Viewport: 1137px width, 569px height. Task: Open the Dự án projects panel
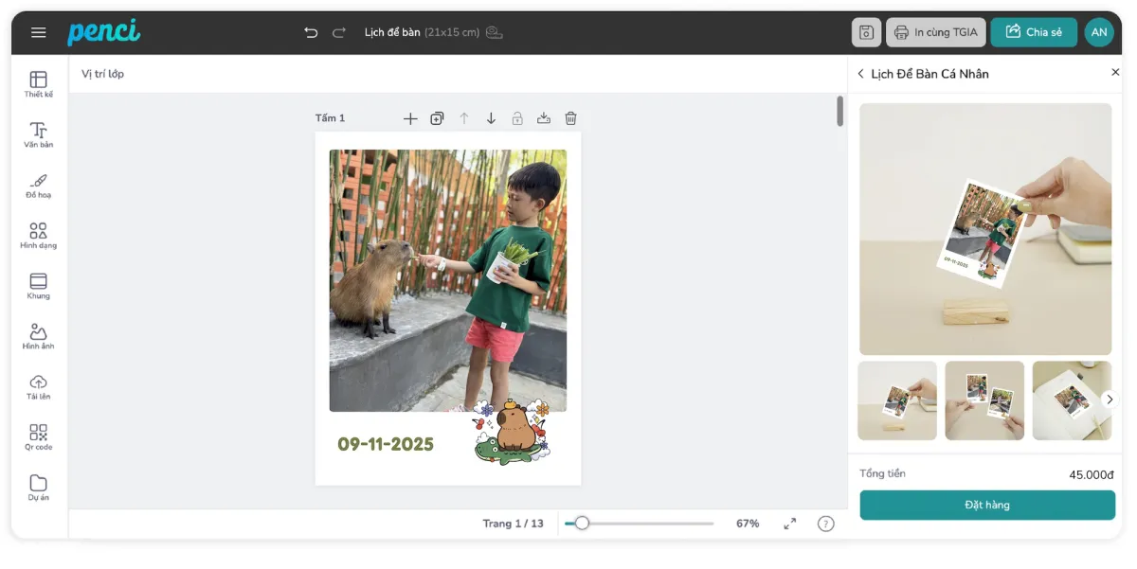(39, 487)
